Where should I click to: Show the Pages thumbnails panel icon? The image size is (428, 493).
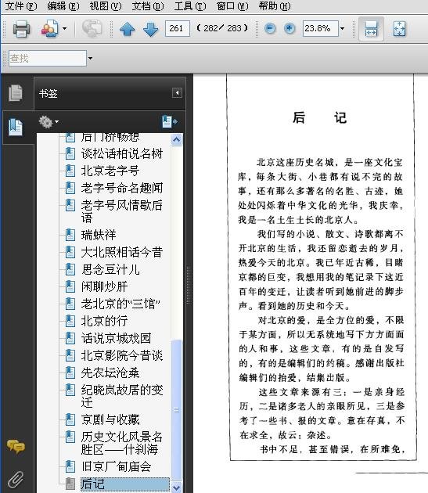pyautogui.click(x=16, y=93)
